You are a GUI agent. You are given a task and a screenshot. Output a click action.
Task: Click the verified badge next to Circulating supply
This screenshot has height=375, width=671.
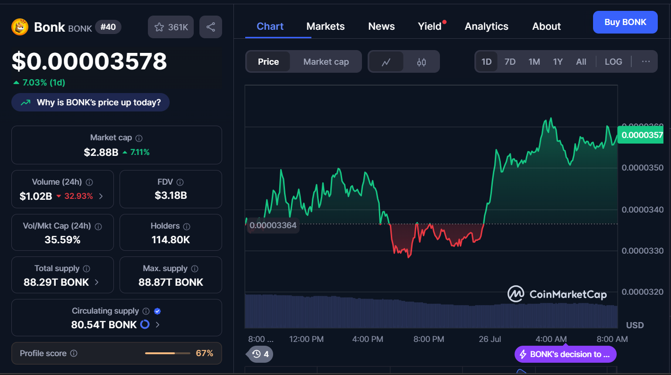[158, 311]
